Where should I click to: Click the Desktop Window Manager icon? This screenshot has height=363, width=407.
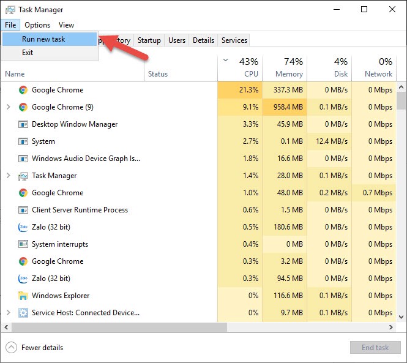23,124
